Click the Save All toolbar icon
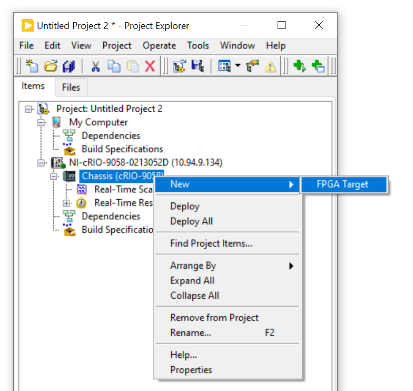 (68, 66)
